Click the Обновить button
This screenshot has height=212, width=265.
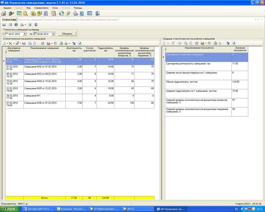pyautogui.click(x=67, y=34)
